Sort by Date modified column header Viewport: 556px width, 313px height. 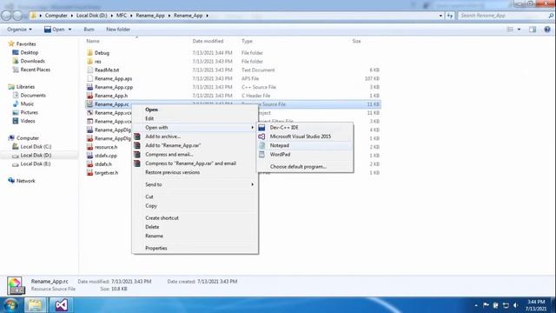208,41
